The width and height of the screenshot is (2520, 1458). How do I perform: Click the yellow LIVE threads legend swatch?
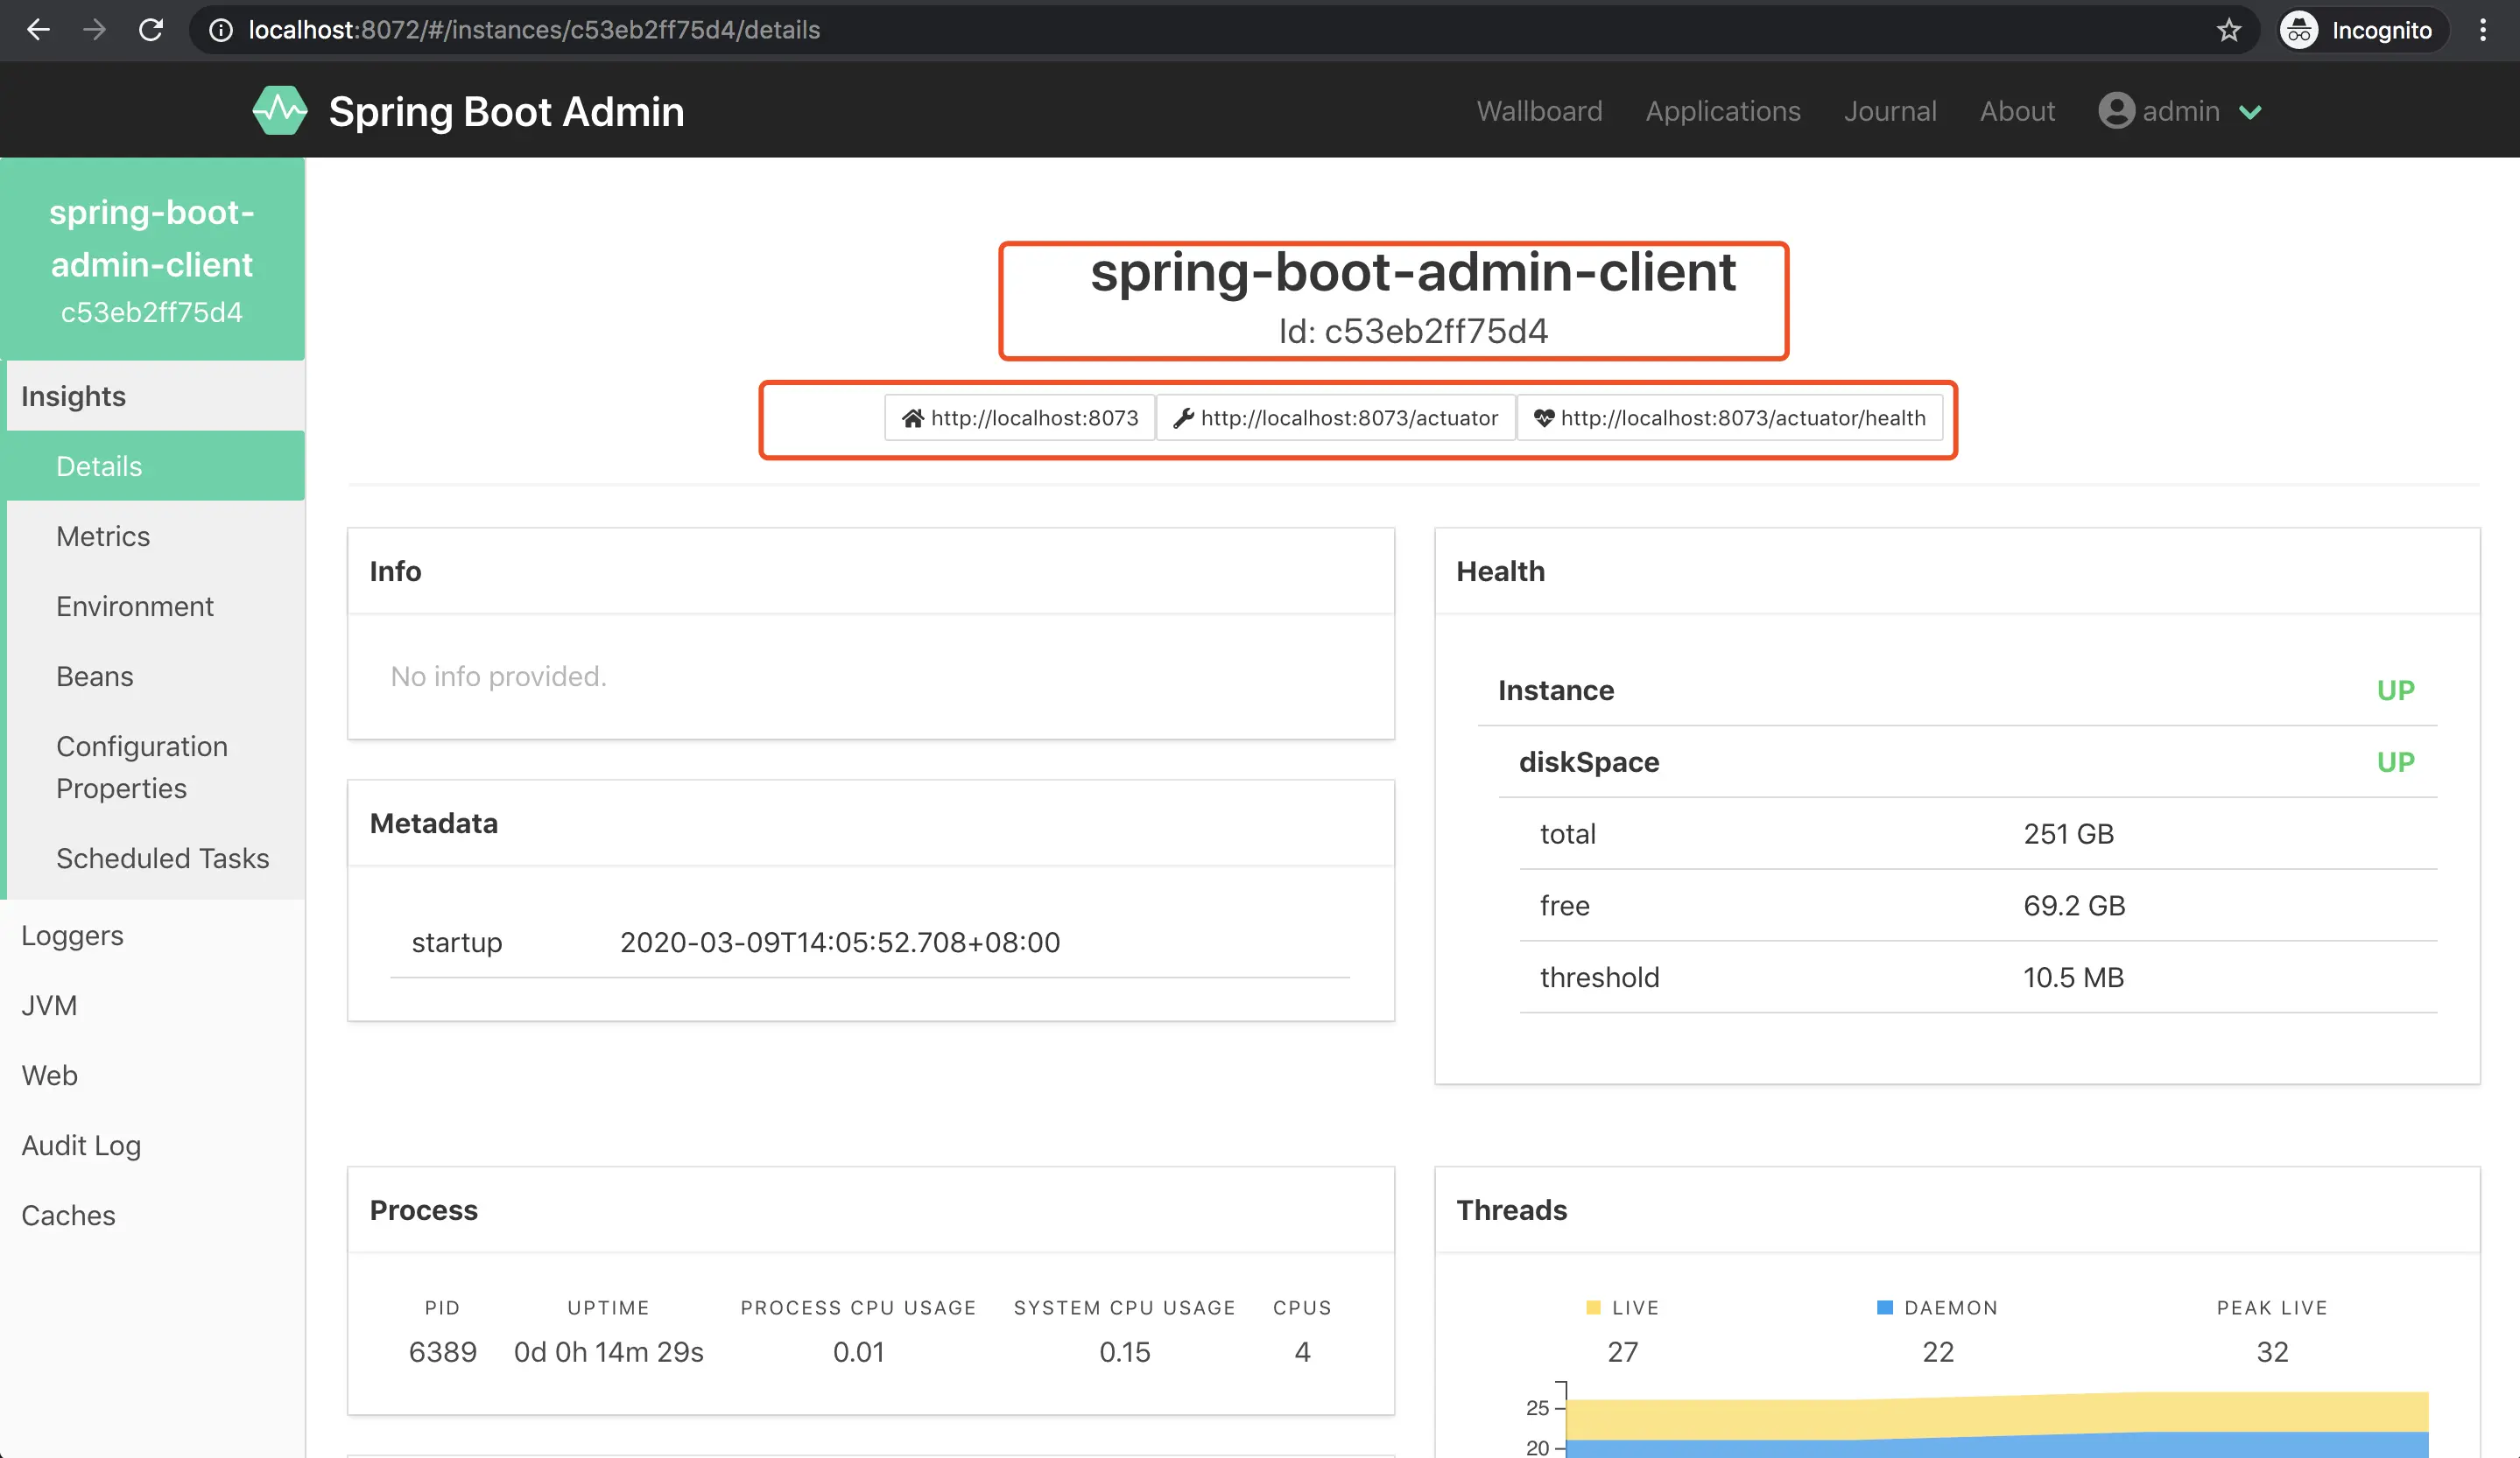(1593, 1307)
